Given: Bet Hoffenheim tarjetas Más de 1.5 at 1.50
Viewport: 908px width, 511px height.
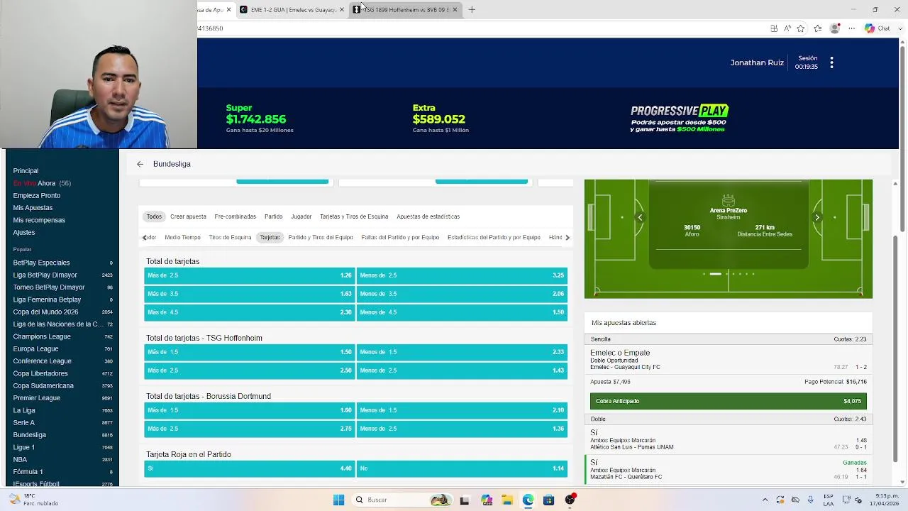Looking at the screenshot, I should click(250, 352).
